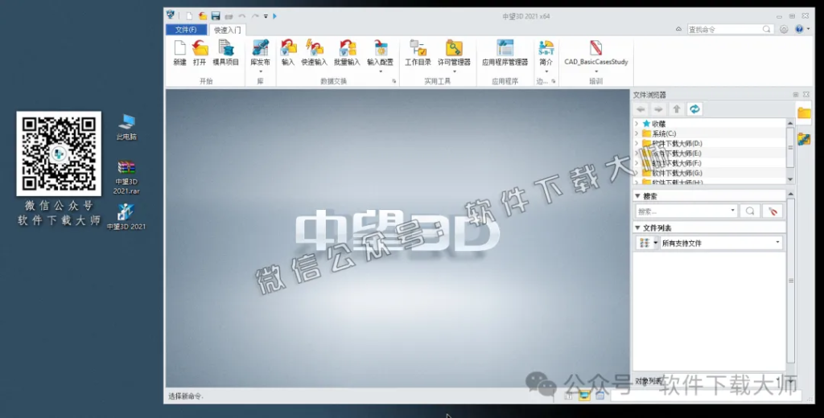824x418 pixels.
Task: Click the window icon beside the monitor status icon
Action: click(599, 395)
